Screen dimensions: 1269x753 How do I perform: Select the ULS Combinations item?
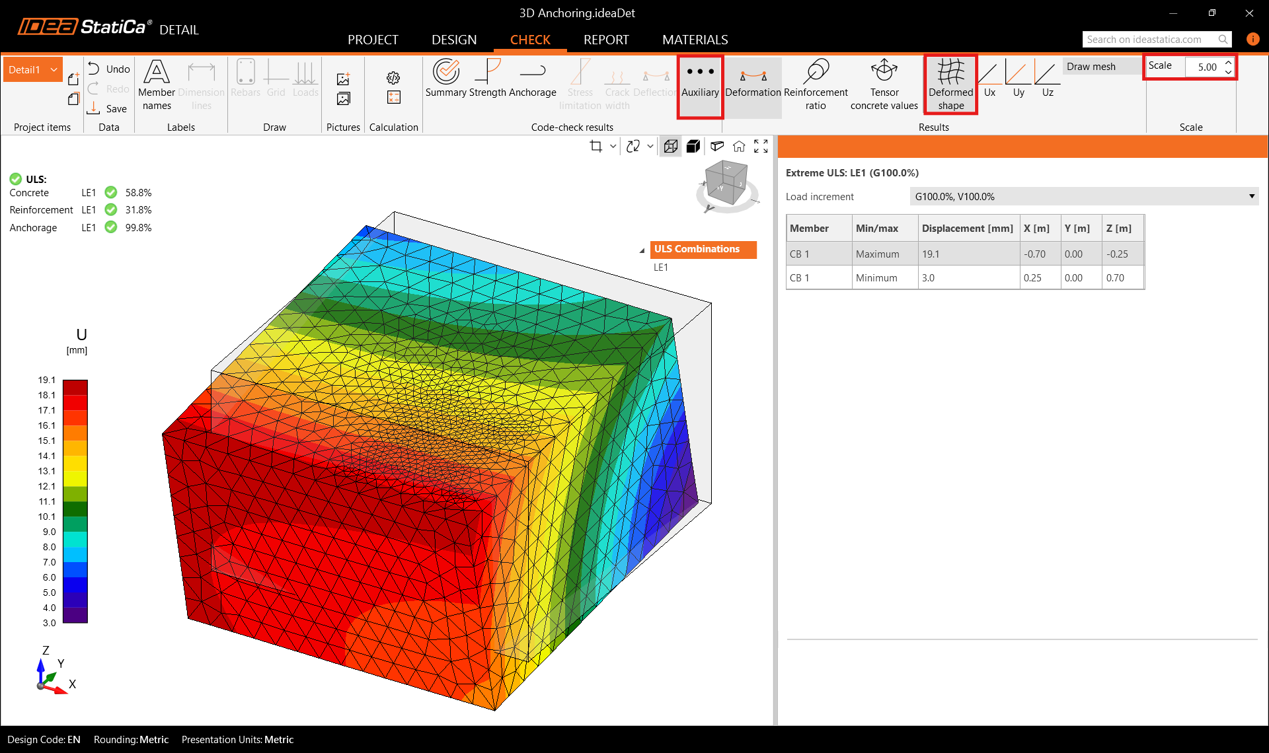[x=703, y=249]
